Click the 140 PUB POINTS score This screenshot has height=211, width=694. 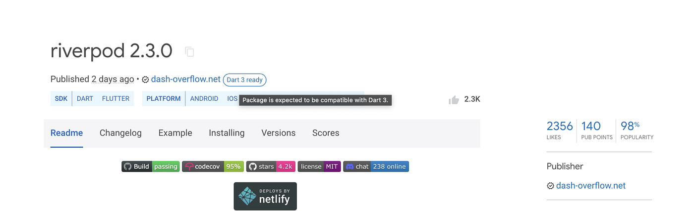tap(597, 130)
